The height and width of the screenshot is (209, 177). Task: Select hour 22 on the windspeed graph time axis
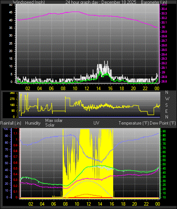(145, 89)
